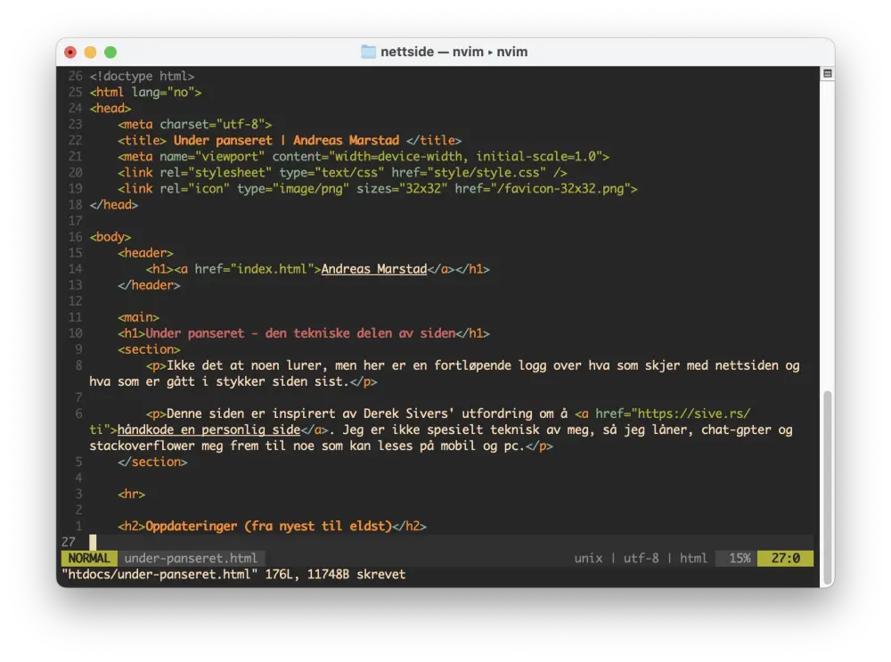Click the opening <header> tag
The image size is (891, 662).
tap(145, 253)
